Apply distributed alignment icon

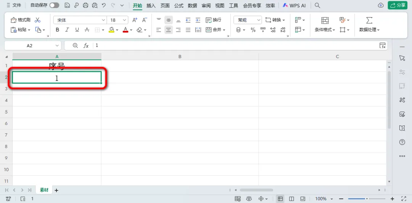[198, 30]
